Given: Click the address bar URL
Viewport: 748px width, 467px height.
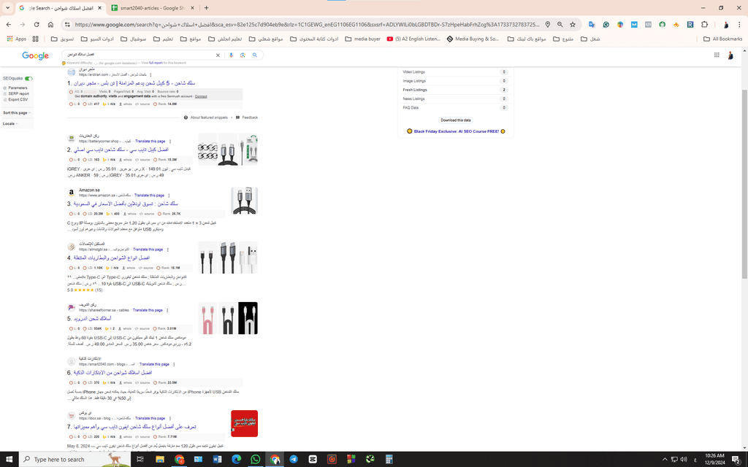Looking at the screenshot, I should [308, 24].
